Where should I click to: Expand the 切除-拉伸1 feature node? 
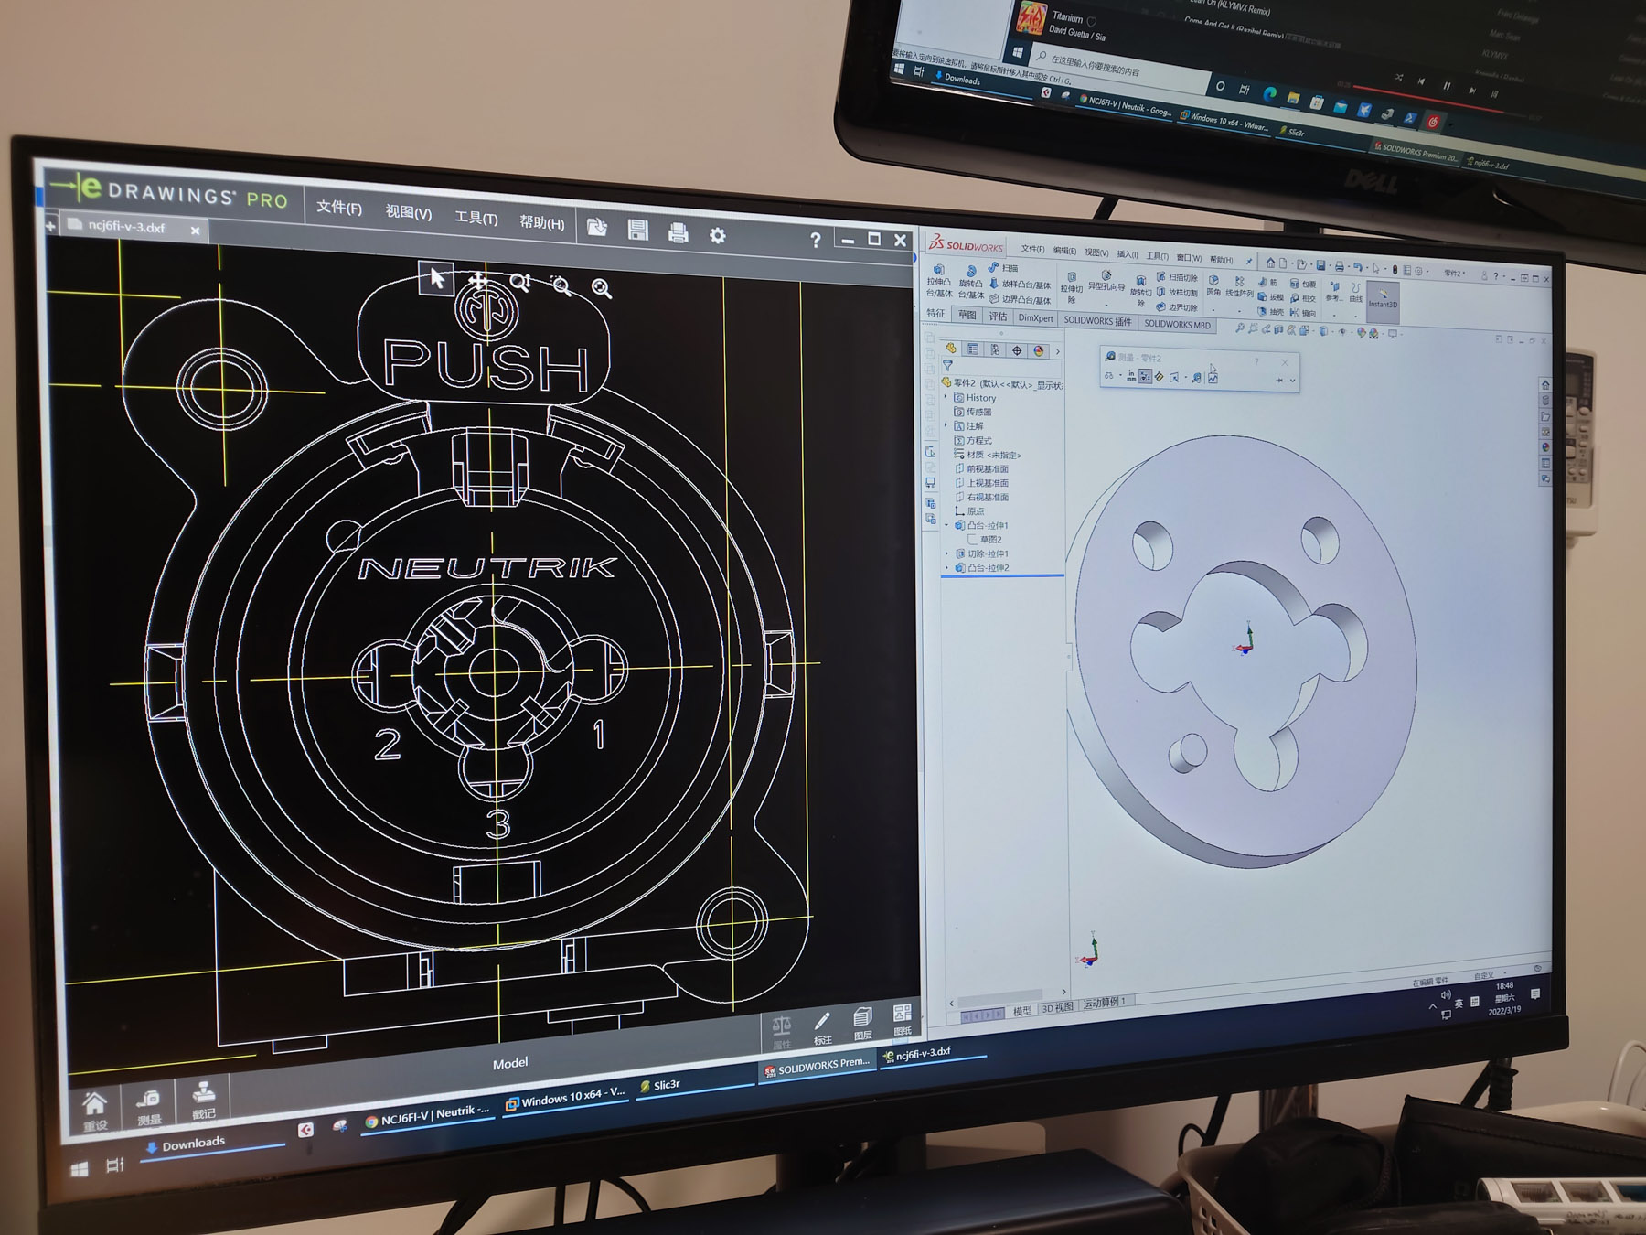[x=946, y=553]
